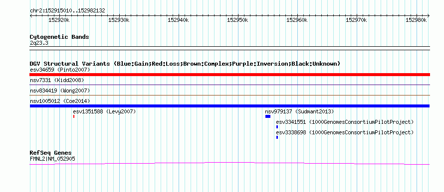The image size is (444, 192).
Task: Click the 152950k ruler position
Action: coord(237,20)
